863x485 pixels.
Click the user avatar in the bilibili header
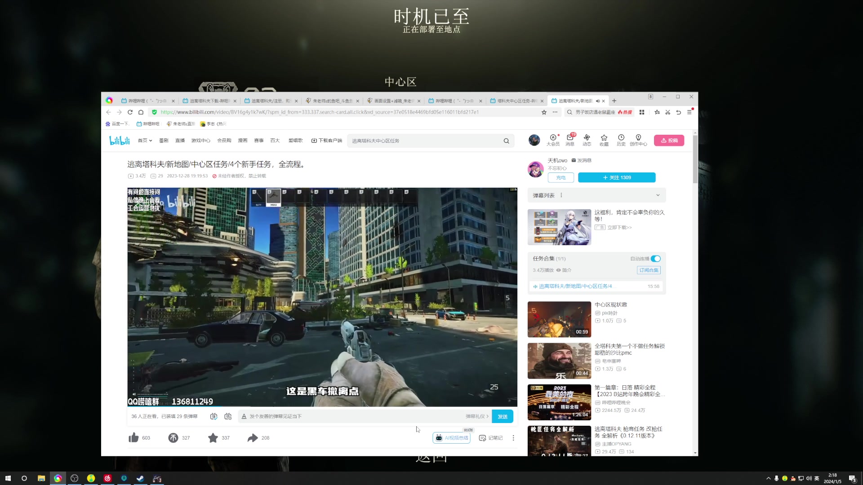pyautogui.click(x=534, y=140)
